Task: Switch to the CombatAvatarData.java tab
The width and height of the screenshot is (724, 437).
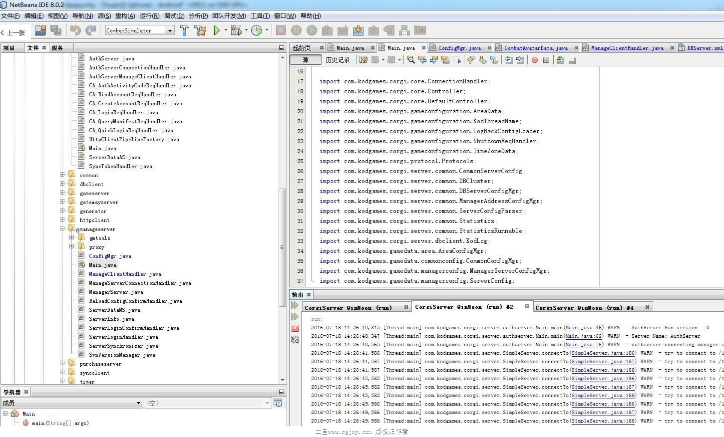Action: coord(536,48)
